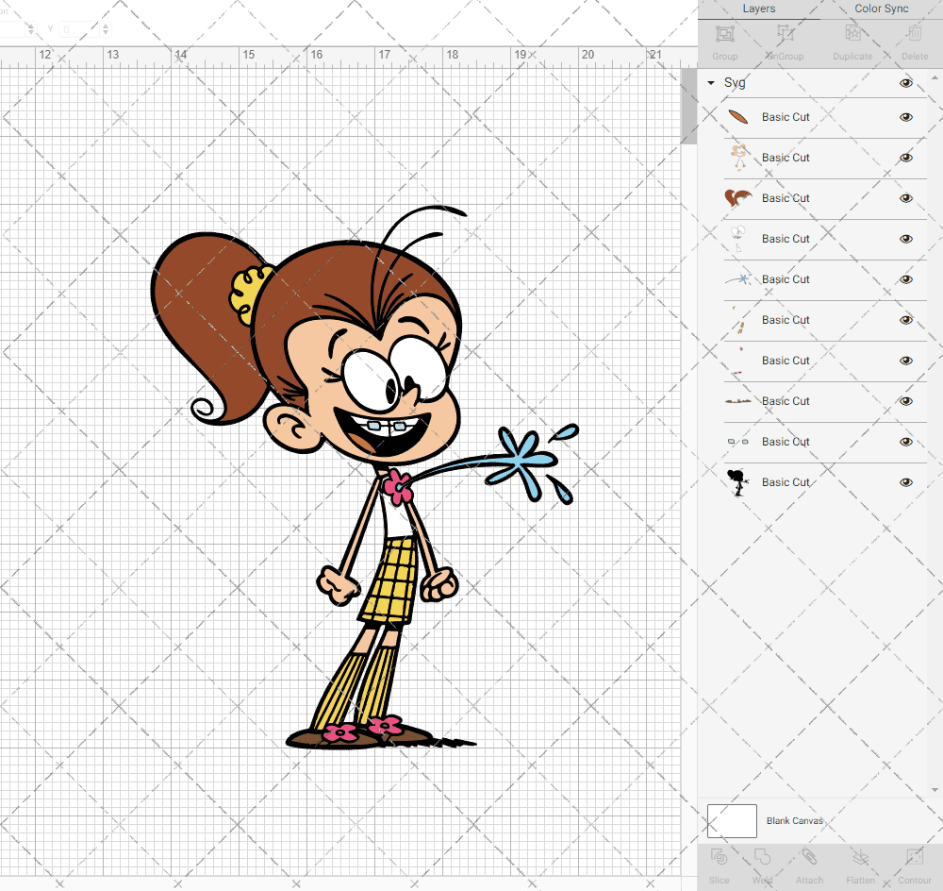Select the skin-tone body layer thumbnail
Viewport: 943px width, 891px height.
click(738, 158)
